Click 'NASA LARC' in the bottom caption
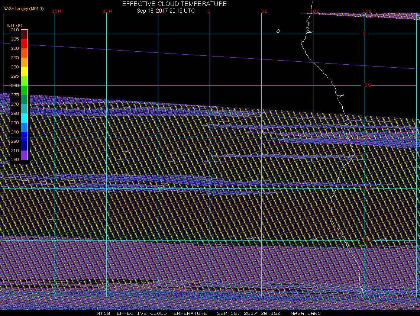The height and width of the screenshot is (316, 420). 306,313
